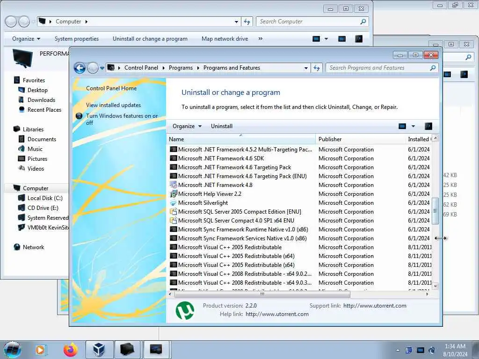Click preview pane icon in Computer window

click(x=342, y=39)
